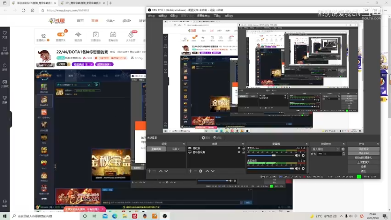Remove the selected scene in OBS
This screenshot has width=391, height=220.
tap(154, 171)
